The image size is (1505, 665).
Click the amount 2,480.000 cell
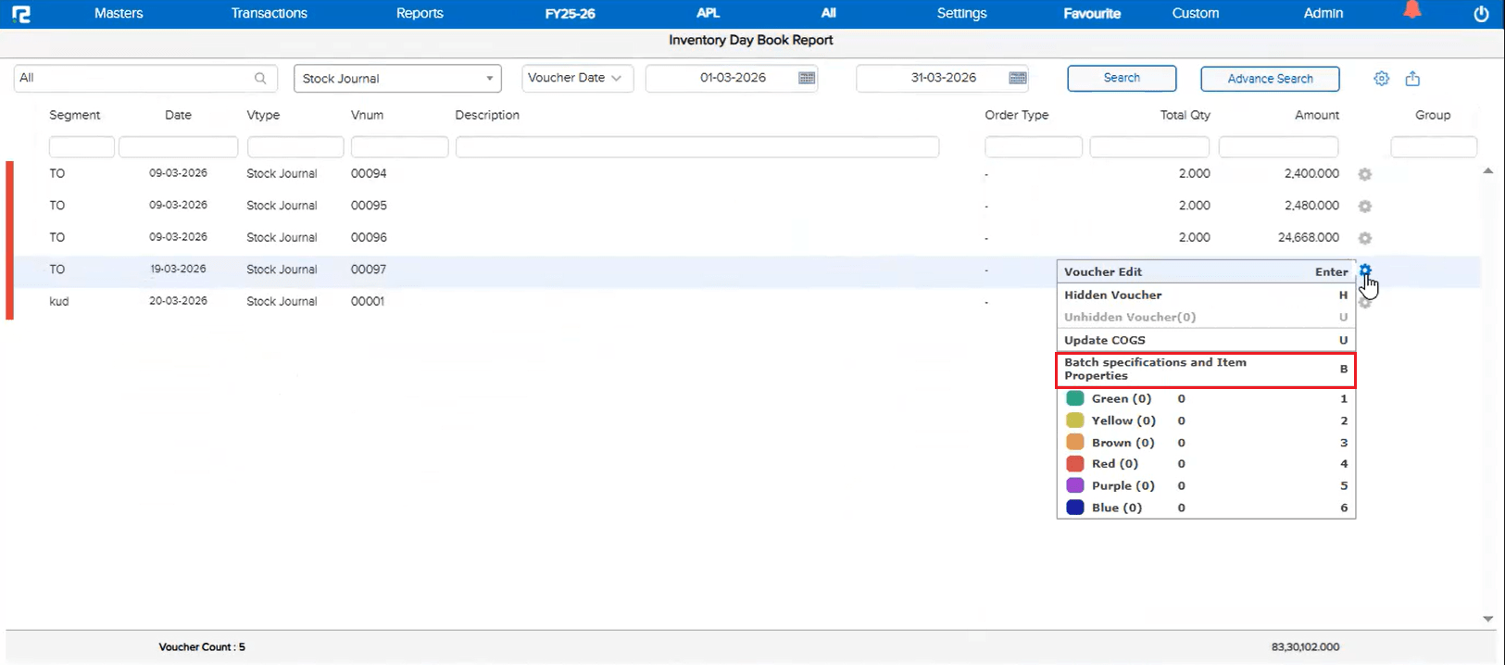click(x=1311, y=206)
